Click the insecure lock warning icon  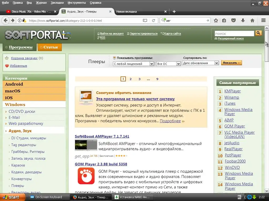(x=24, y=20)
